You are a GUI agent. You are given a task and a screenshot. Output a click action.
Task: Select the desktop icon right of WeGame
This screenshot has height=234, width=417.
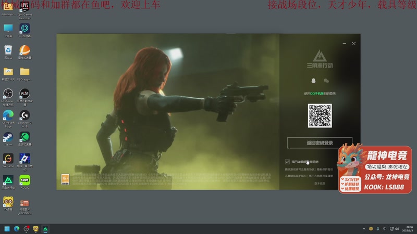coord(24,162)
